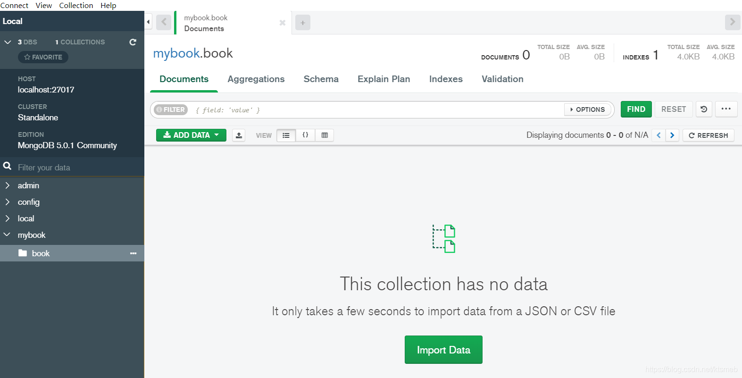Mark the connection as FAVORITE
The width and height of the screenshot is (742, 378).
(x=43, y=57)
